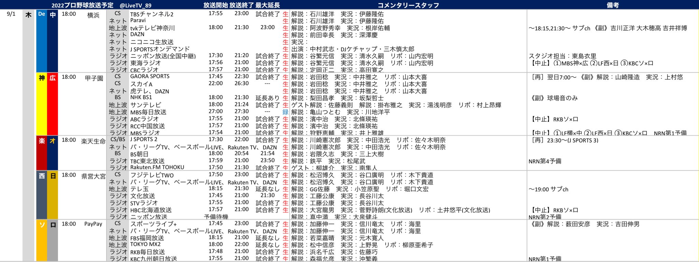699x262 pixels.
Task: Click commentary listing 中村武志・DJケチャップ・三木慎太郎
Action: click(x=362, y=49)
